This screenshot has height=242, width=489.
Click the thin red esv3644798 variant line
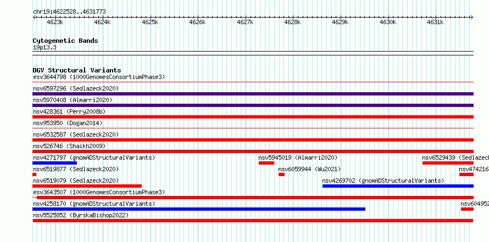coord(253,82)
